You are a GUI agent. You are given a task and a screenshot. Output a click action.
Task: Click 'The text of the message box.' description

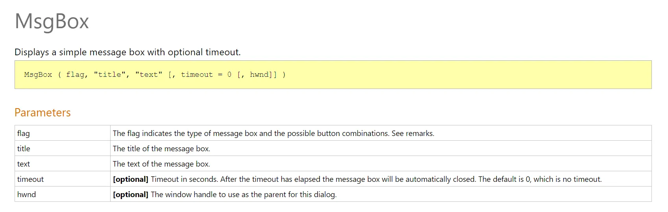click(x=161, y=164)
